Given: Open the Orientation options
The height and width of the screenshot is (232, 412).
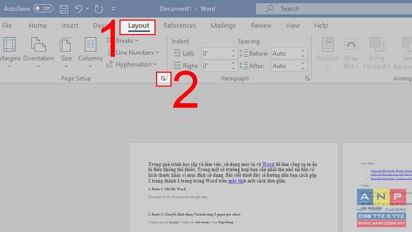Looking at the screenshot, I should click(39, 53).
